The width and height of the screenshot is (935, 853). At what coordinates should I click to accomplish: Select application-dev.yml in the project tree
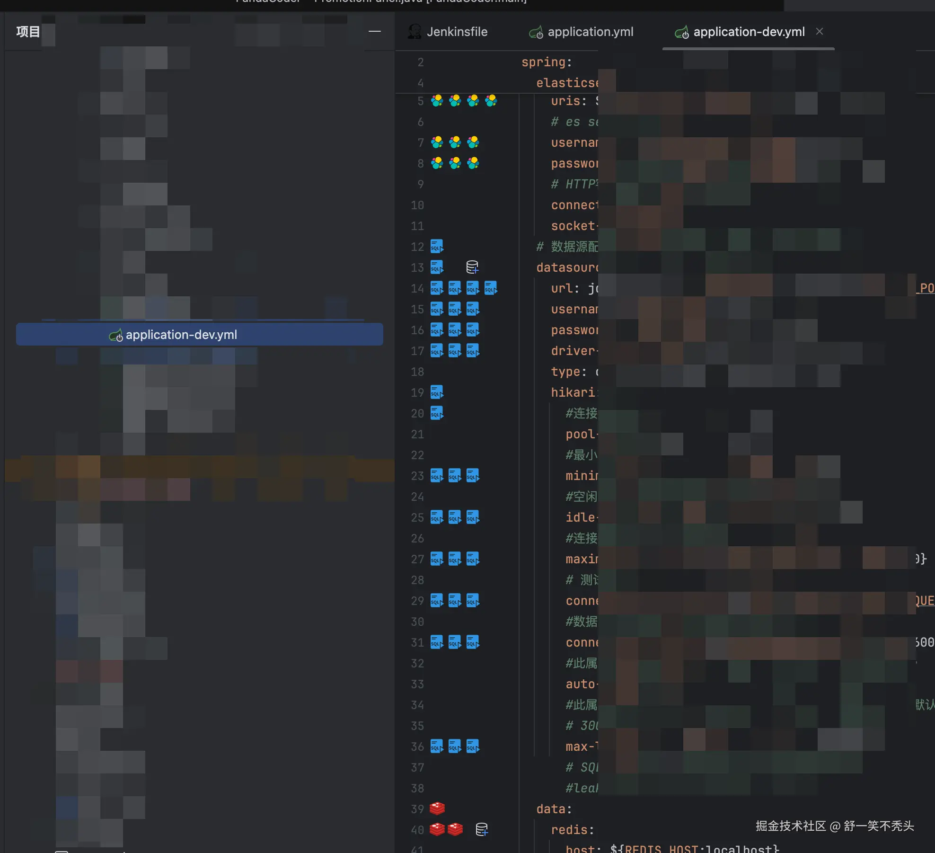[x=181, y=335]
